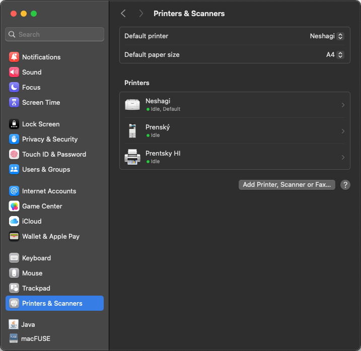Screen dimensions: 361x351
Task: Go back with the left arrow
Action: 123,14
